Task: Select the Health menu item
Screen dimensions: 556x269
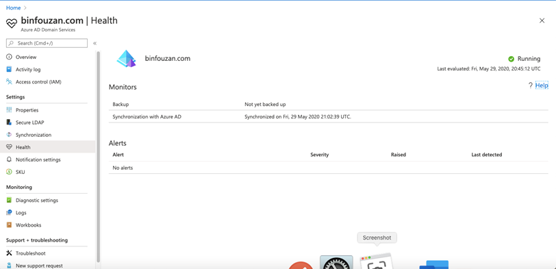Action: (x=47, y=147)
